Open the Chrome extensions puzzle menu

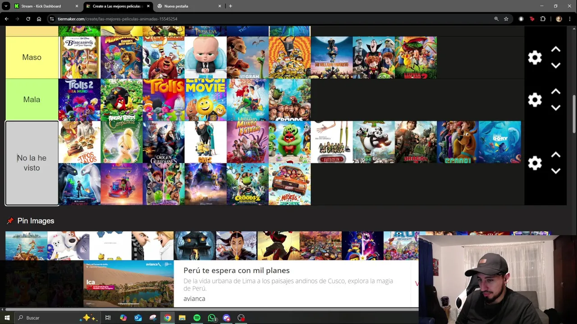543,19
